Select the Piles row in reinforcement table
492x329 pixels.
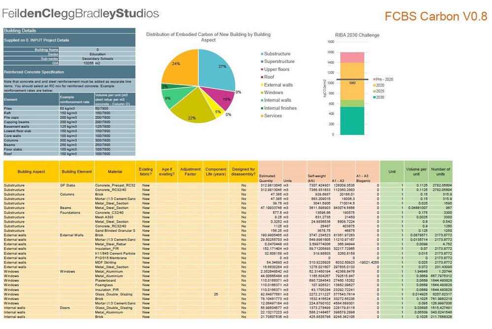[x=70, y=108]
